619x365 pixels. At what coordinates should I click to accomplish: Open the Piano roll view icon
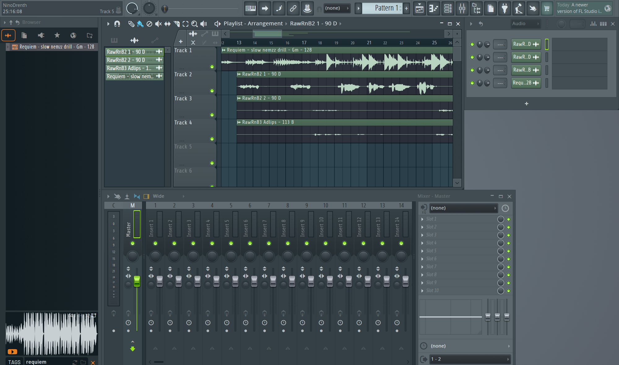[434, 8]
